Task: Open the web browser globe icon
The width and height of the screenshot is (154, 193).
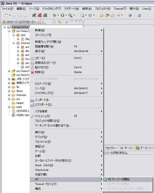Action: pyautogui.click(x=130, y=15)
